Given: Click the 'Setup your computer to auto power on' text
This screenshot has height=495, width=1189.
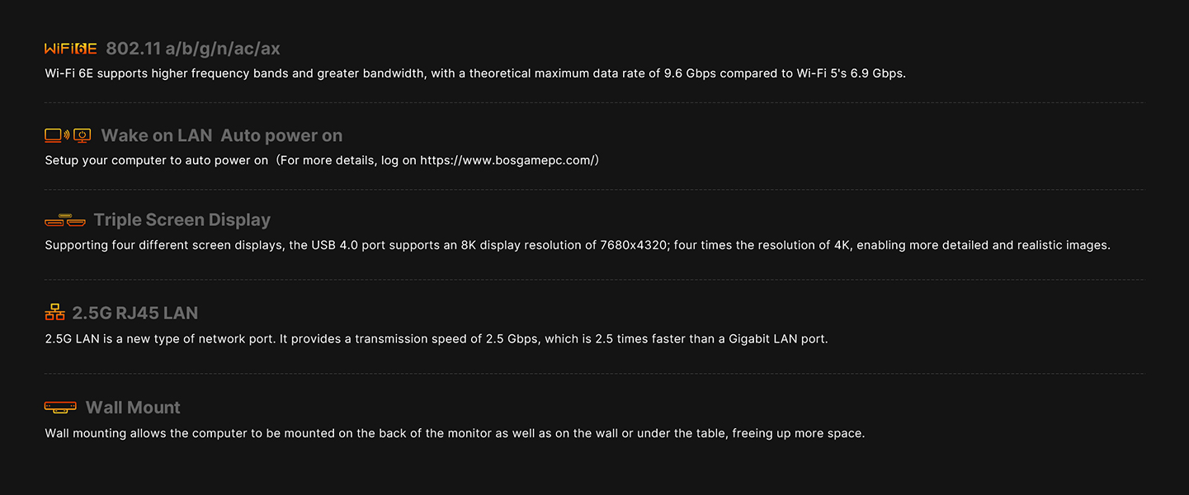Looking at the screenshot, I should (x=157, y=160).
